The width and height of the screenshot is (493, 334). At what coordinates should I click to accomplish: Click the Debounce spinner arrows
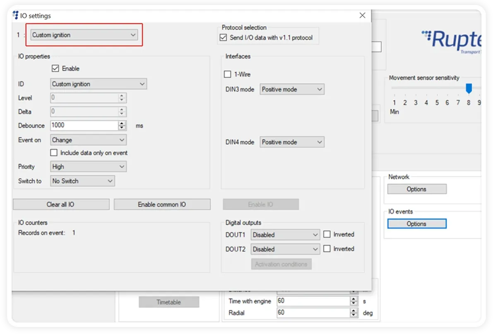(x=122, y=126)
